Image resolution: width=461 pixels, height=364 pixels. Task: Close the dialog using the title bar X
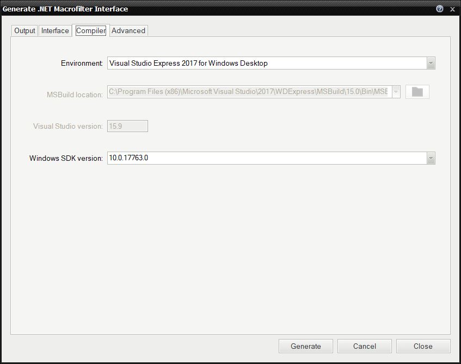pos(452,9)
